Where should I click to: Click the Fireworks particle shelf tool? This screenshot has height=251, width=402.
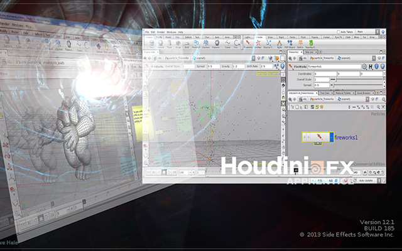[x=248, y=44]
